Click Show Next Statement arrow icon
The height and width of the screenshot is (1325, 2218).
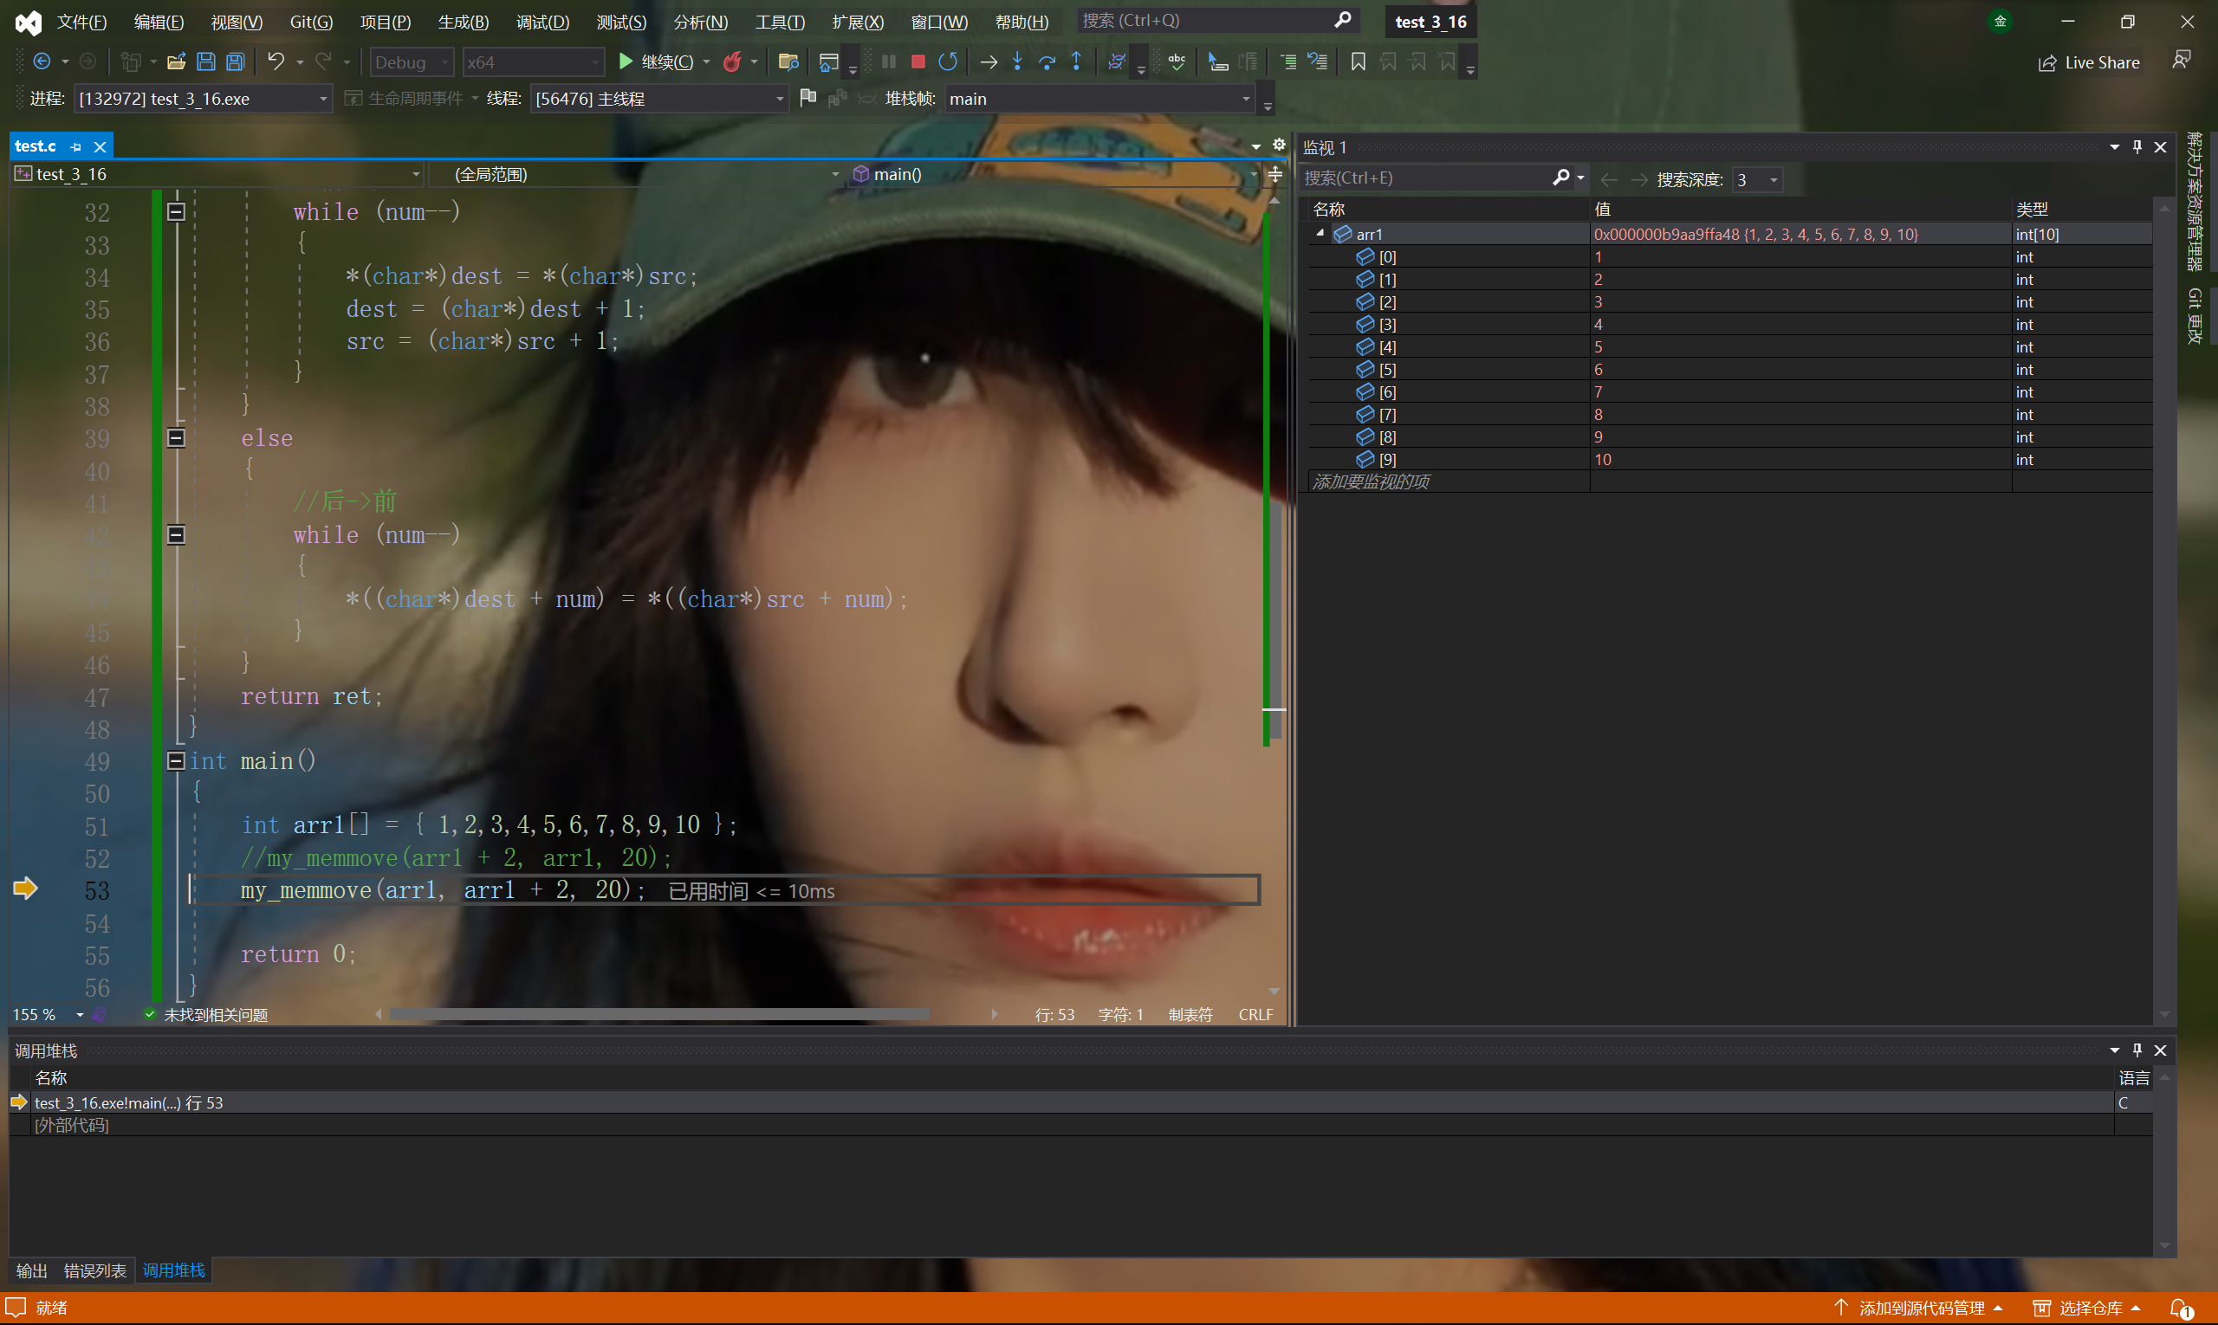pos(988,61)
